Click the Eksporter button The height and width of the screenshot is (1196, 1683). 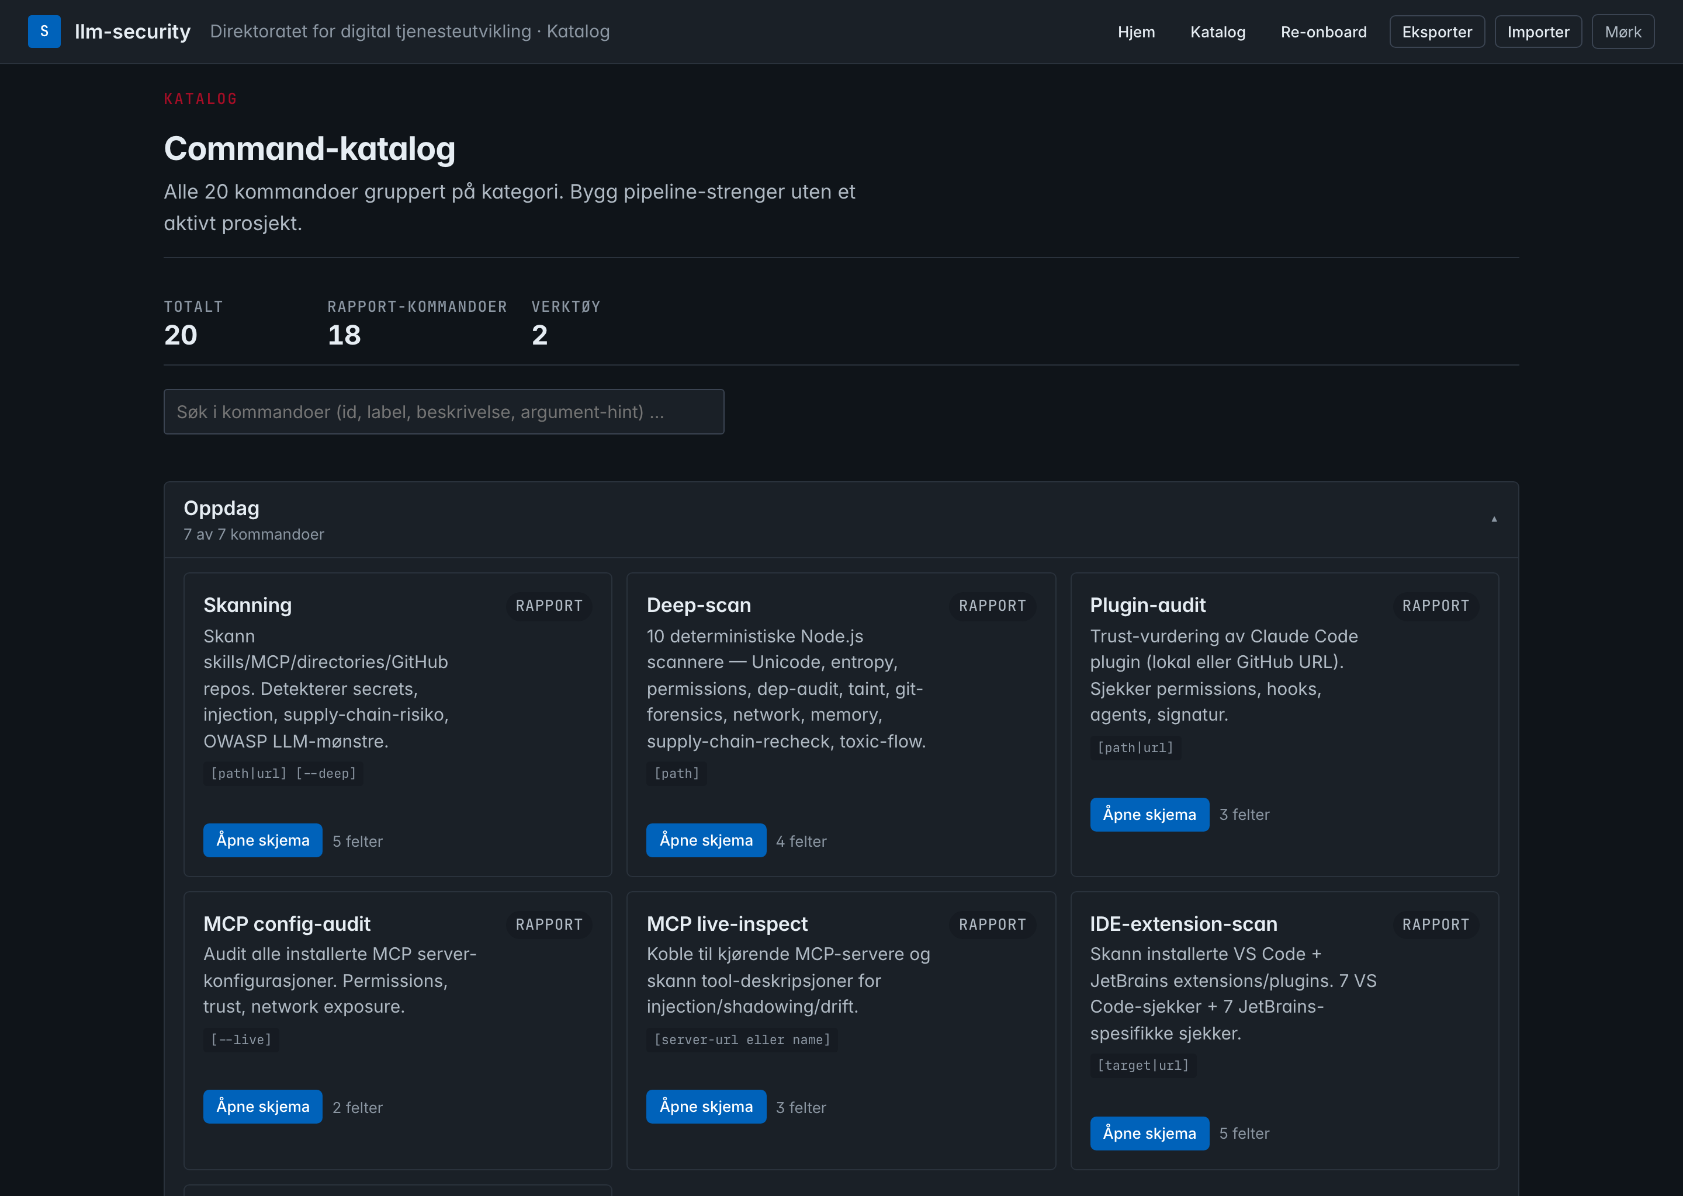(x=1436, y=32)
